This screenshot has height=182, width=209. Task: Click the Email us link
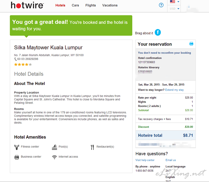(171, 160)
